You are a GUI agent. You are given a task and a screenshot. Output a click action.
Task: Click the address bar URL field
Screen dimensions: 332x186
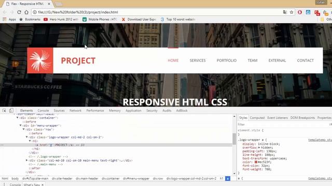coord(157,12)
